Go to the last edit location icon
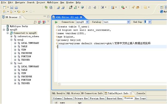 (x=19, y=12)
